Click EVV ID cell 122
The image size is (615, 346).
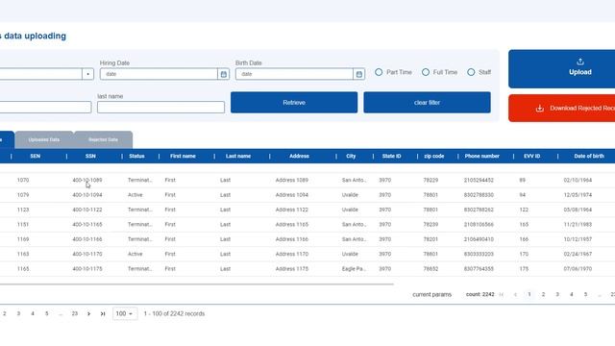(x=524, y=210)
